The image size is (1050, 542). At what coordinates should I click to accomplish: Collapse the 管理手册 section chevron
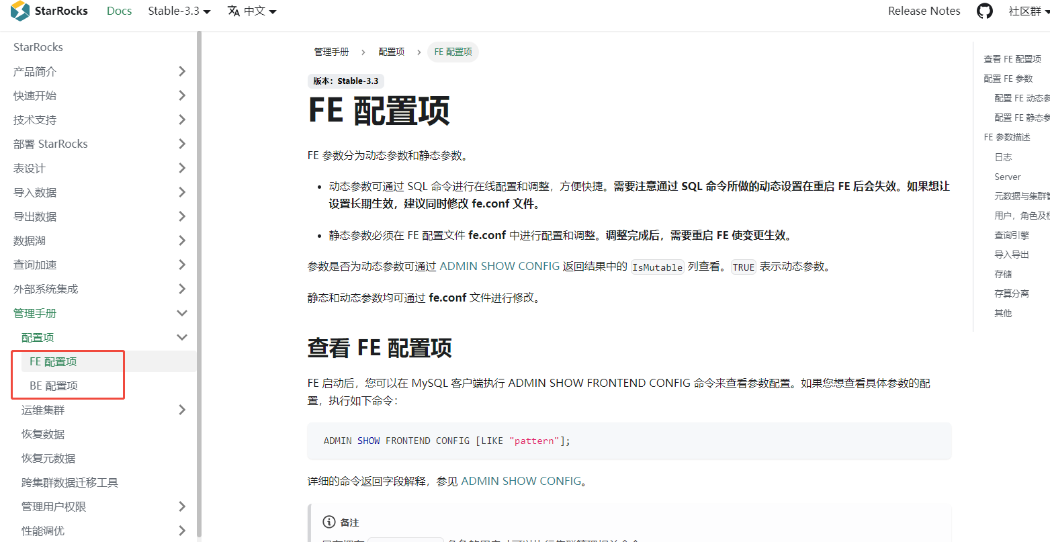pyautogui.click(x=182, y=313)
